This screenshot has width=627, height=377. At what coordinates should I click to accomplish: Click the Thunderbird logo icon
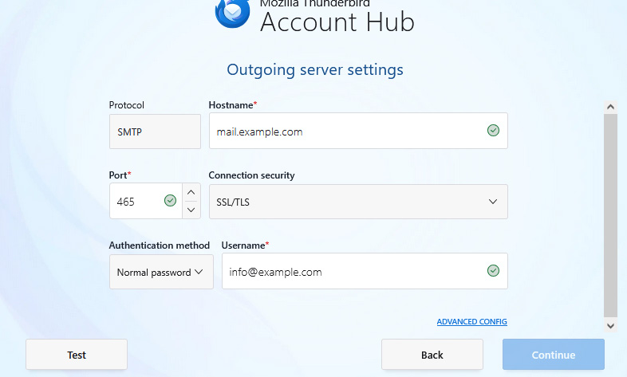tap(232, 12)
